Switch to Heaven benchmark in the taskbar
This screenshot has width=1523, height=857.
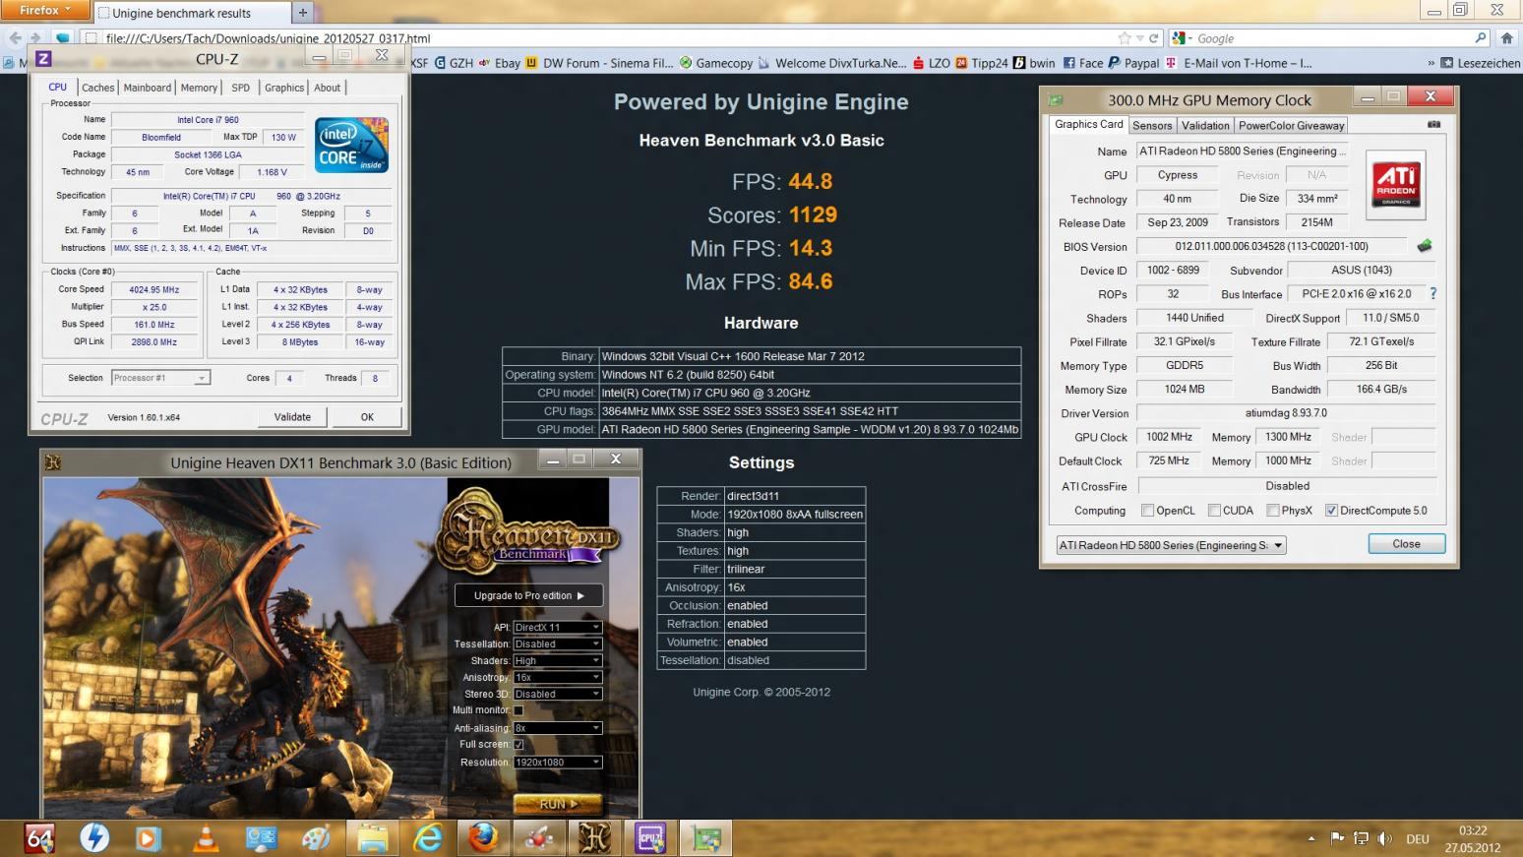(594, 838)
